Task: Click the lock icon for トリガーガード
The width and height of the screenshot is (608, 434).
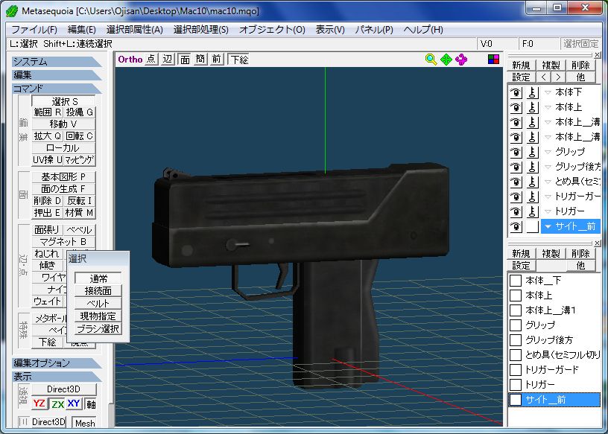Action: (x=533, y=197)
